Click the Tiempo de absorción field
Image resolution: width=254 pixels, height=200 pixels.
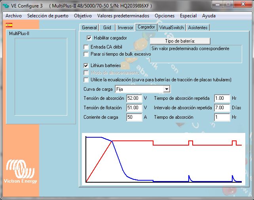point(222,117)
